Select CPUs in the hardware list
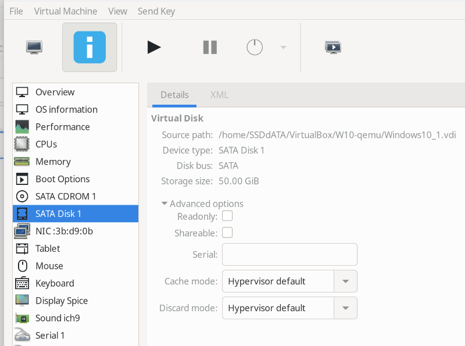Image resolution: width=465 pixels, height=346 pixels. coord(46,144)
